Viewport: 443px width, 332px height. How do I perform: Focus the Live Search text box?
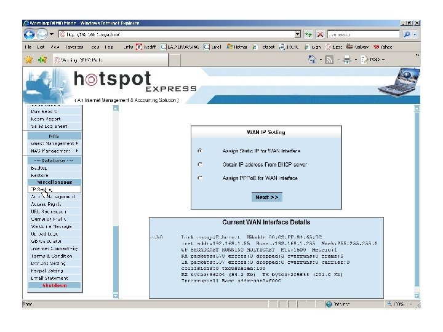click(x=364, y=34)
